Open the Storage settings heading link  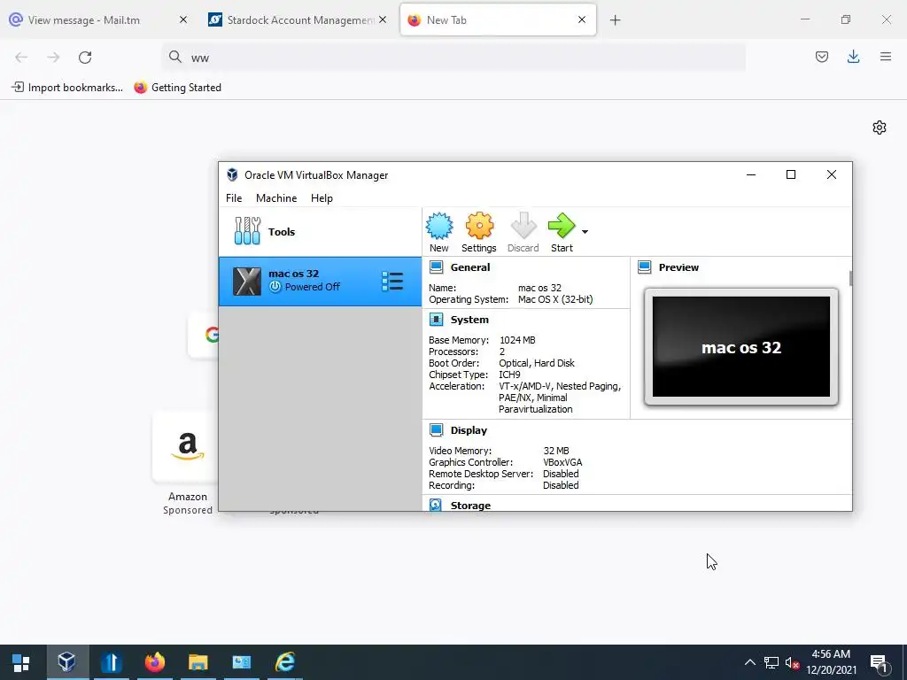pos(470,506)
